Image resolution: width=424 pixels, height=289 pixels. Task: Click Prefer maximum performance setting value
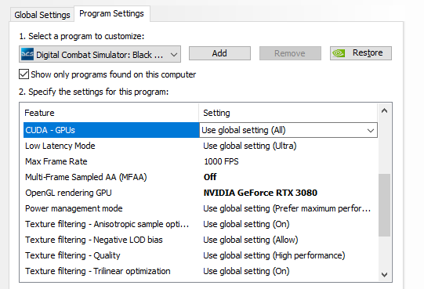287,208
